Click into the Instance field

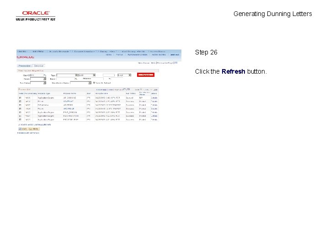point(97,79)
